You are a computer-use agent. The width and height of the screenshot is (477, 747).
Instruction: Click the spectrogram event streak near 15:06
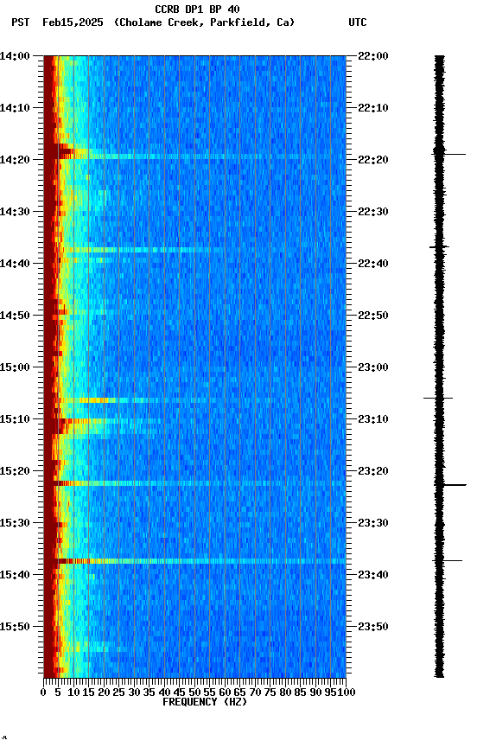(129, 400)
